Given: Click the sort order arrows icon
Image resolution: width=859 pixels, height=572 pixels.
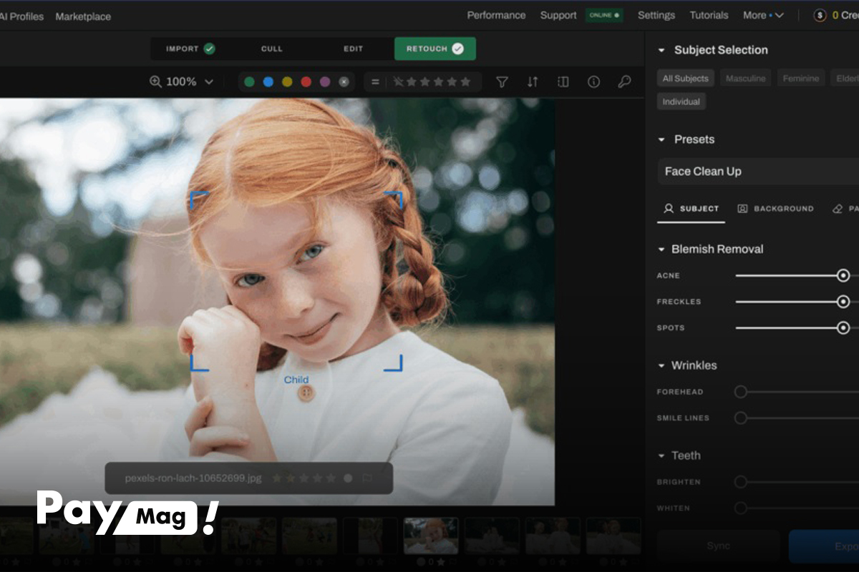Looking at the screenshot, I should pos(533,82).
